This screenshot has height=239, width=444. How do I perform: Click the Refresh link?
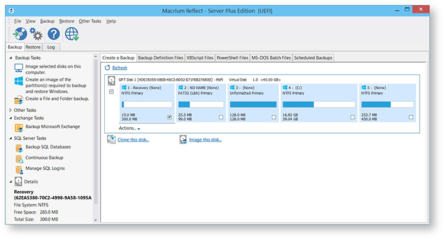[120, 68]
